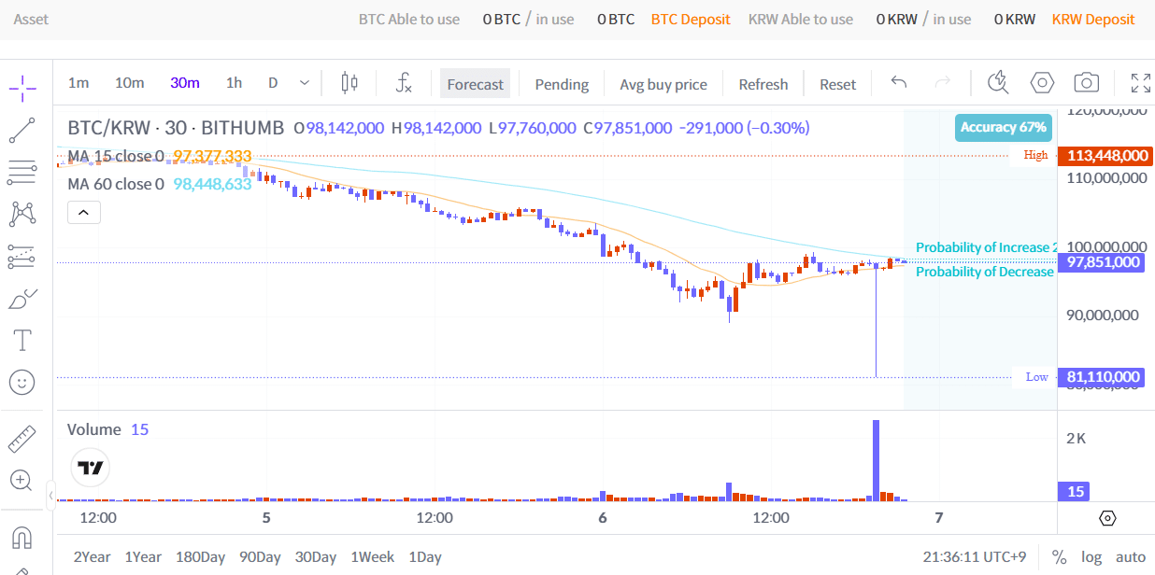Take a chart snapshot with camera icon
This screenshot has height=575, width=1155.
pyautogui.click(x=1086, y=83)
